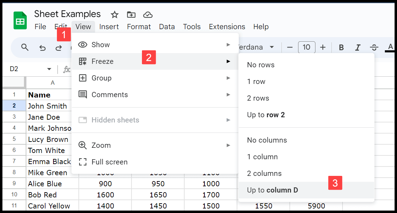Viewport: 397px width, 213px height.
Task: Close the open View menu
Action: [x=83, y=27]
